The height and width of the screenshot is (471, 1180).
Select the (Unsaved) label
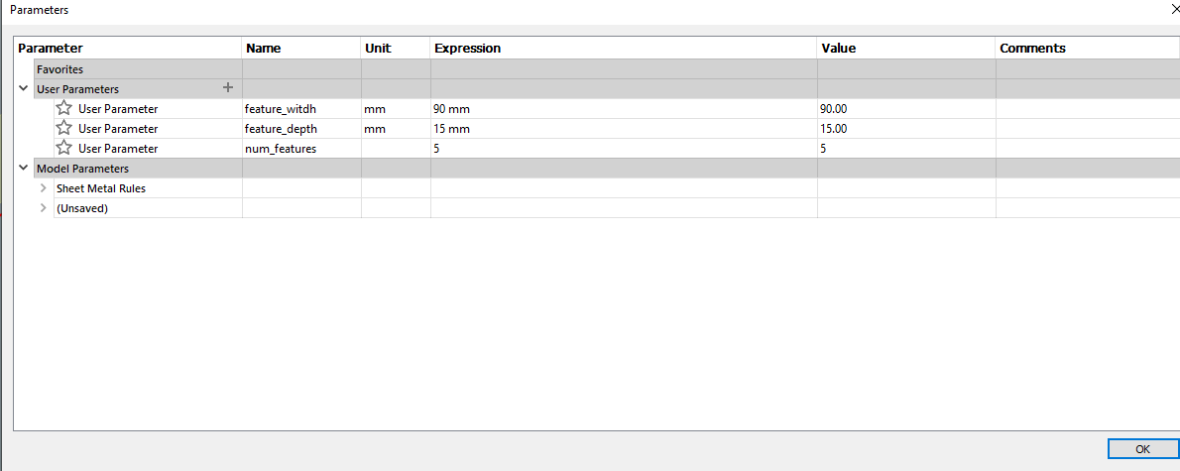(82, 208)
